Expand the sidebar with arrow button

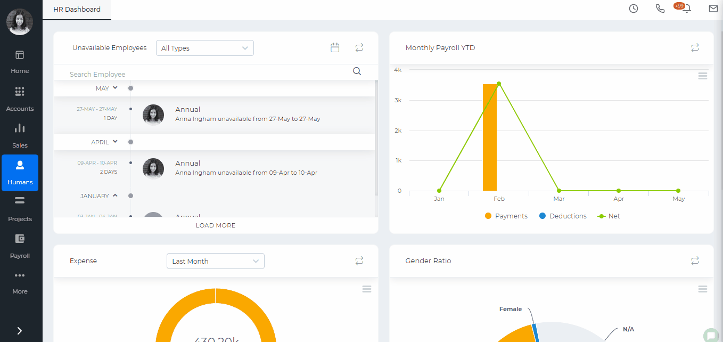point(20,331)
